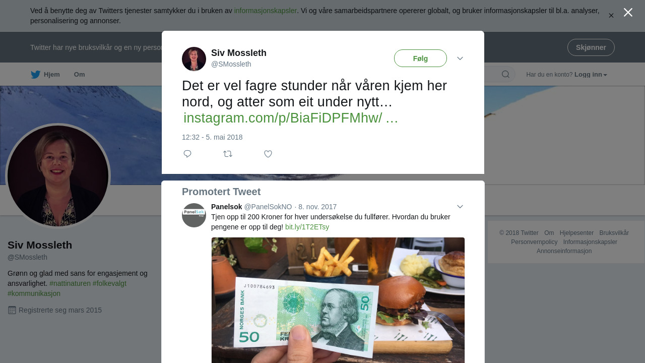Close the tweet overlay with large X
The image size is (645, 363).
[x=628, y=12]
